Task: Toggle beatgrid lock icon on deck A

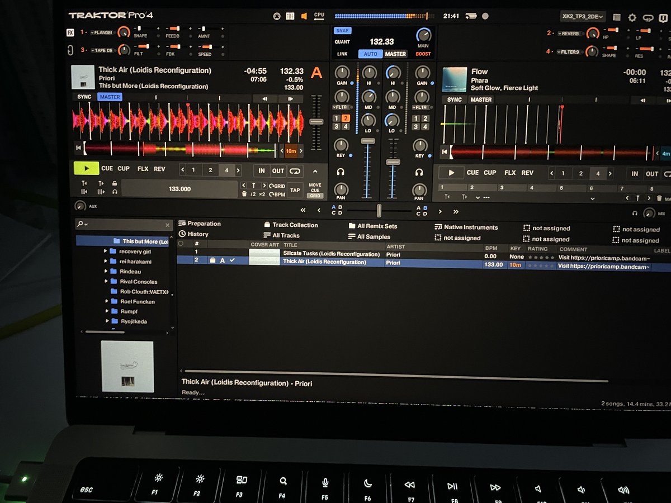Action: (x=115, y=183)
